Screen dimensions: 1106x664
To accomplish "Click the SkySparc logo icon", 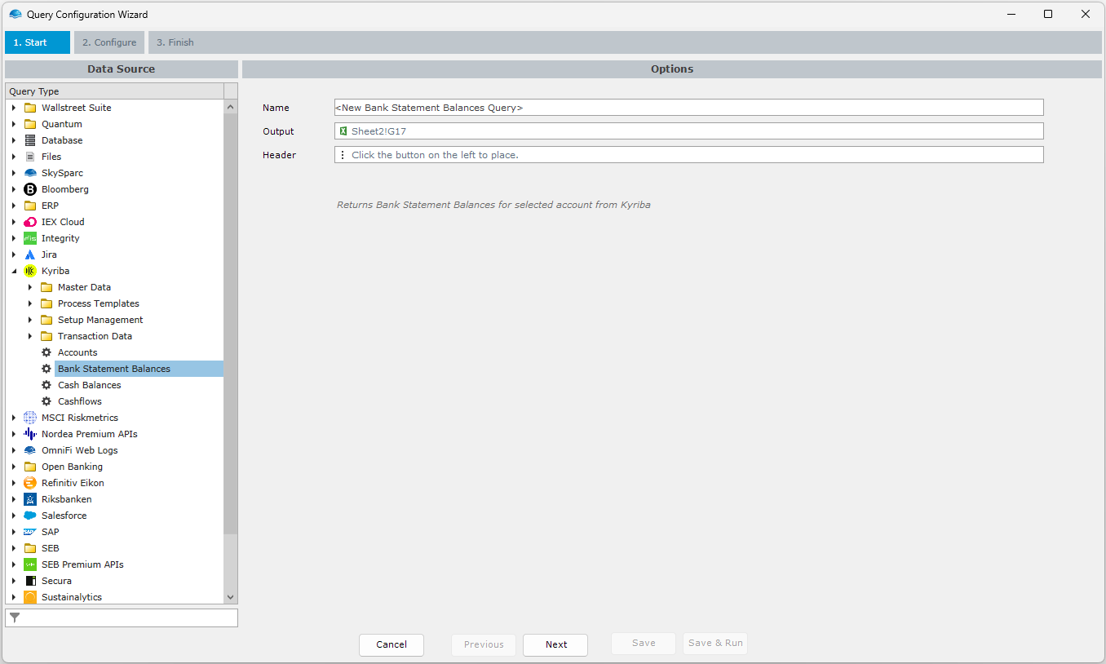I will (x=30, y=173).
